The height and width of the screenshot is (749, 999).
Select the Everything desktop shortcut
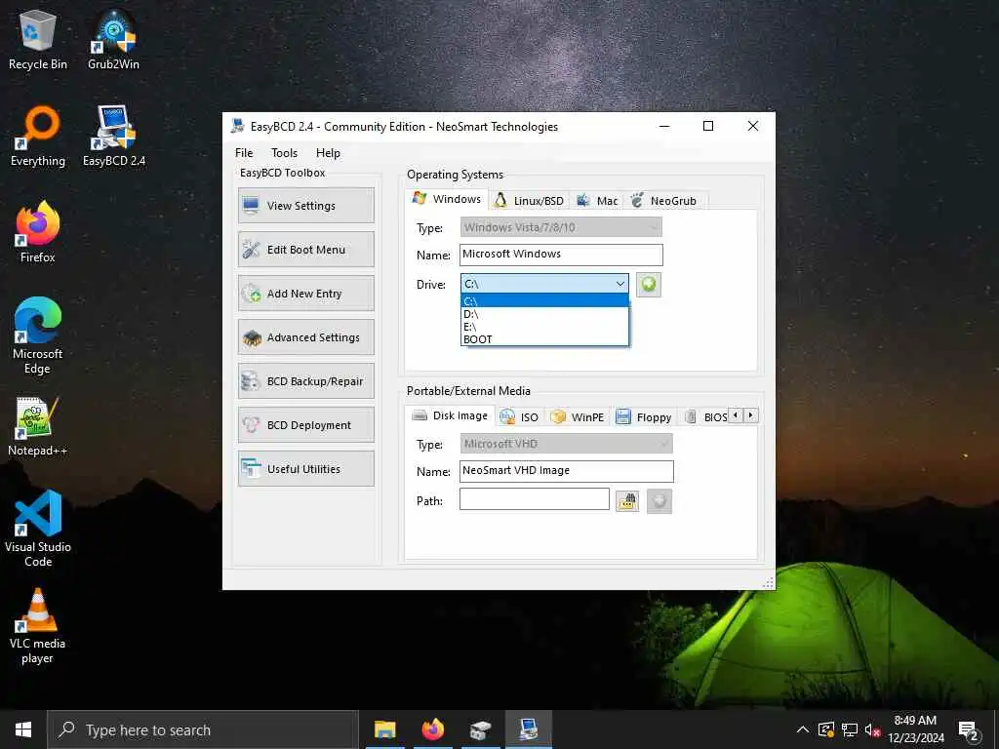[x=38, y=137]
